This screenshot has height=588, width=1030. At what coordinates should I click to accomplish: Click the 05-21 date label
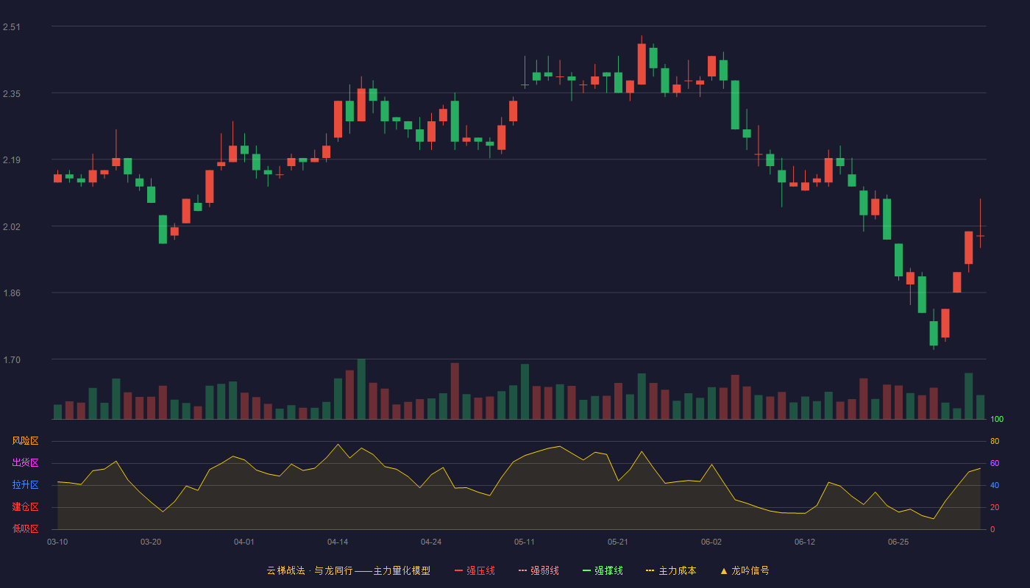pyautogui.click(x=618, y=542)
